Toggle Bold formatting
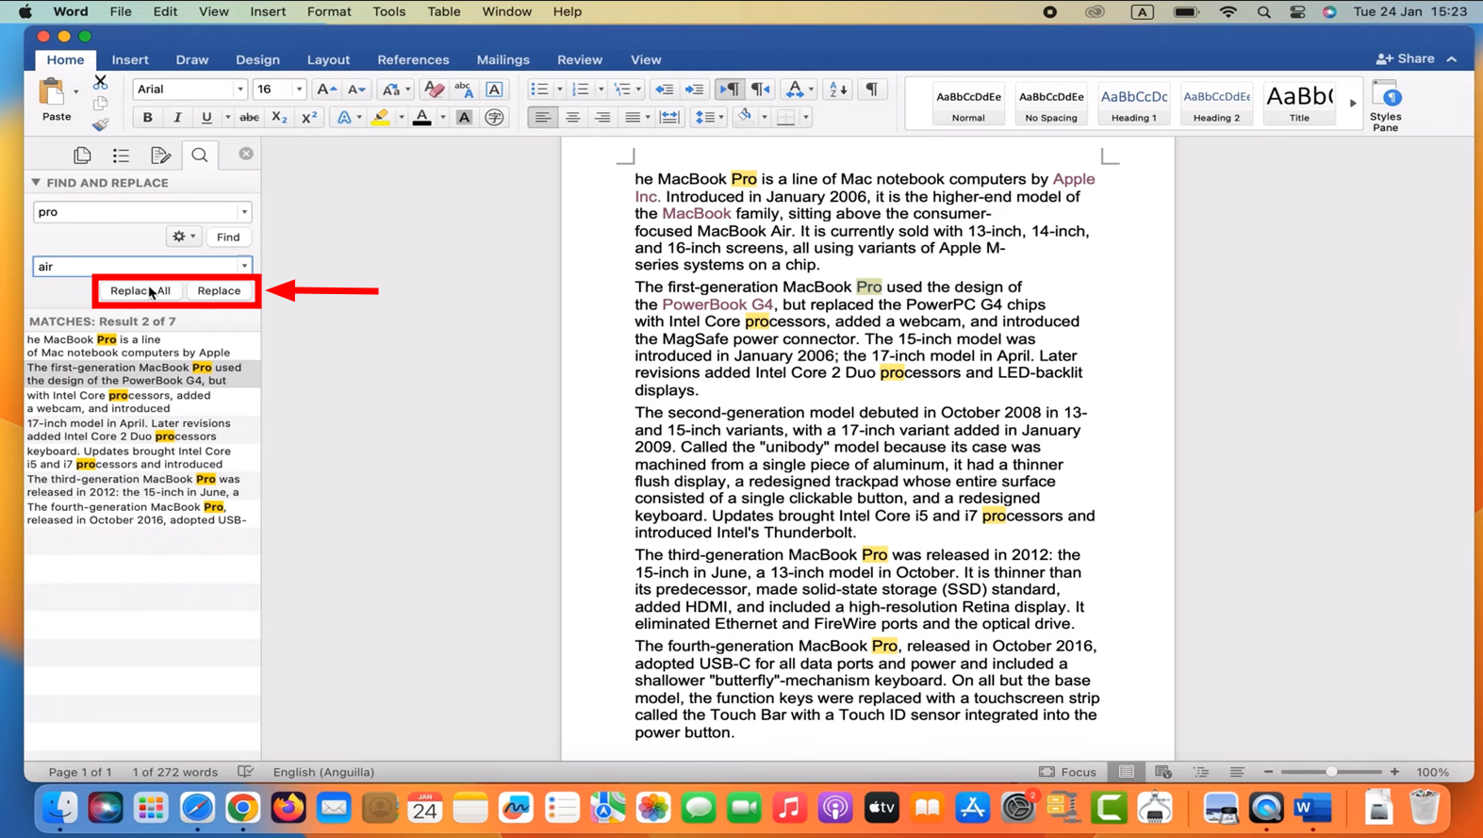 (x=147, y=118)
